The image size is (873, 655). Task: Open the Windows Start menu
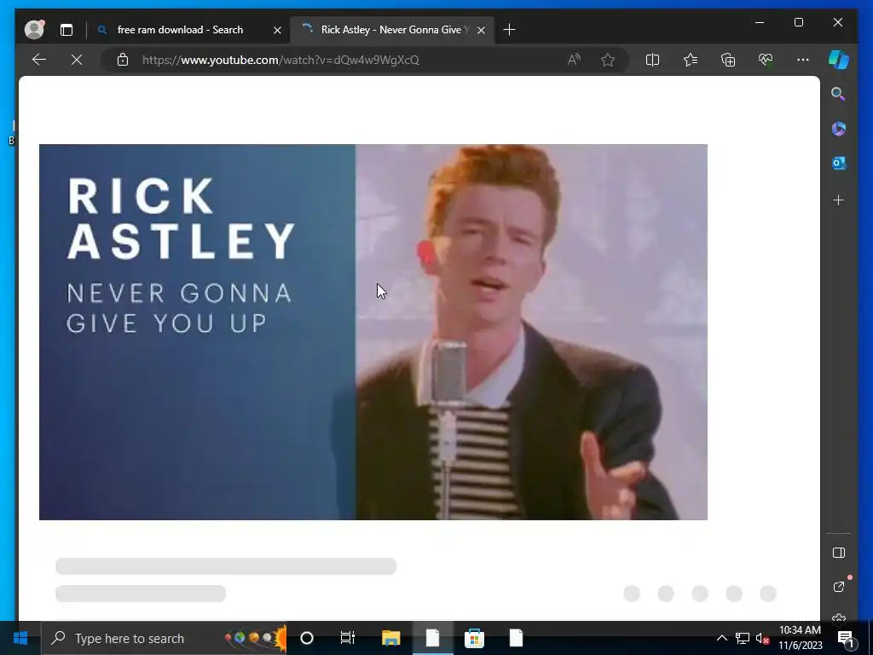click(20, 638)
